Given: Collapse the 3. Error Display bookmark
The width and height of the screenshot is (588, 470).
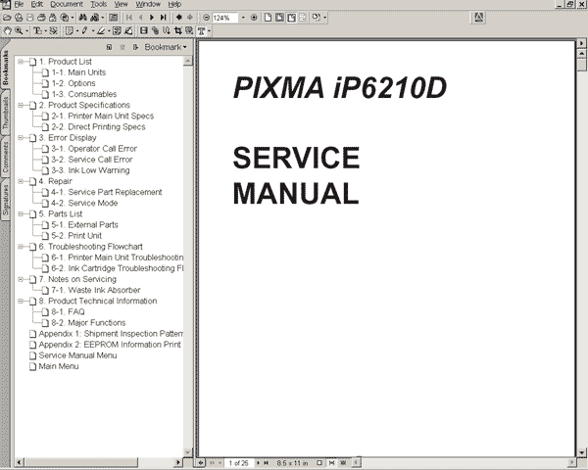Looking at the screenshot, I should click(21, 137).
